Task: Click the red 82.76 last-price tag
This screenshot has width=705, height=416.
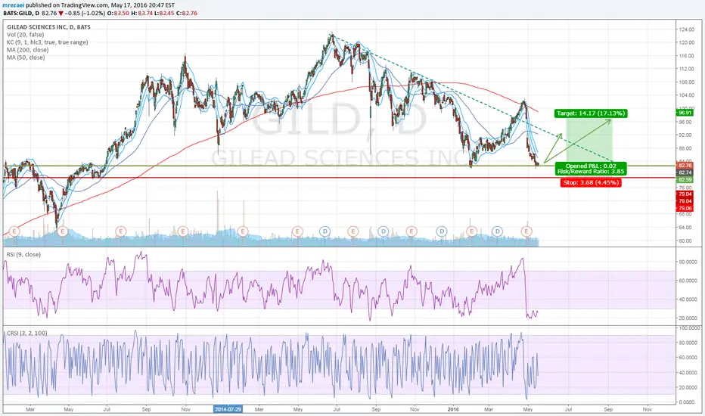Action: (x=685, y=166)
